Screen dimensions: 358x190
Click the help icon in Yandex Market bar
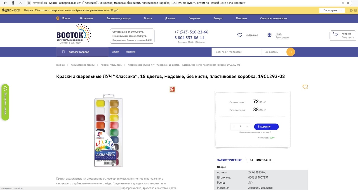coord(351,10)
